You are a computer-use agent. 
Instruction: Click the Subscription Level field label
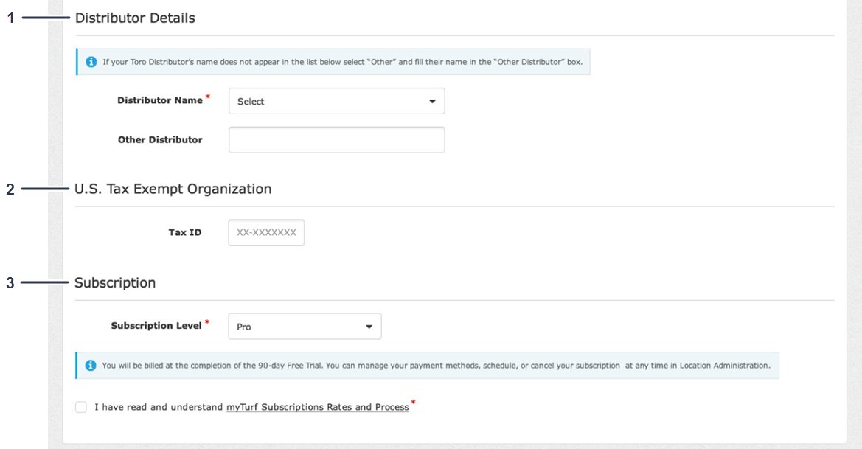[156, 325]
